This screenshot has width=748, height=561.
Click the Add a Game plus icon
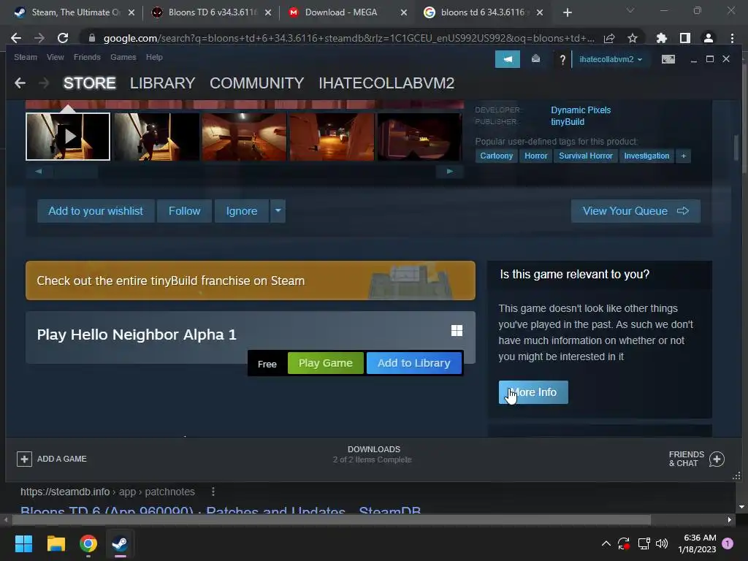(x=24, y=459)
